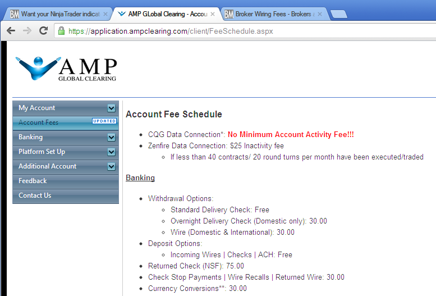Click 'No Minimum Account Activity Fee!!!' red text
The height and width of the screenshot is (296, 436).
coord(291,134)
